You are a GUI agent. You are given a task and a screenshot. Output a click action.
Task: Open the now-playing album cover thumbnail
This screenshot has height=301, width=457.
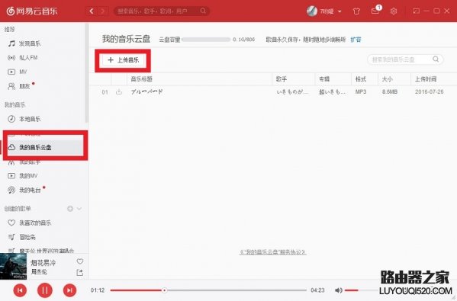(x=13, y=267)
